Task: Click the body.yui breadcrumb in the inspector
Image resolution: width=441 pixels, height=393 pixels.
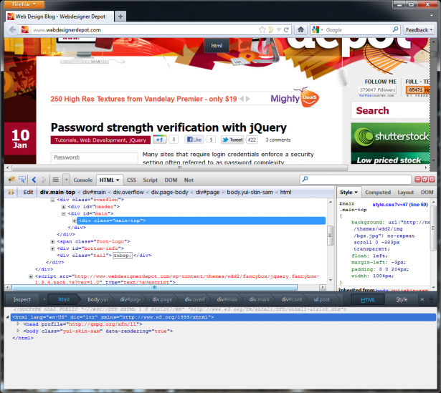Action: point(98,299)
